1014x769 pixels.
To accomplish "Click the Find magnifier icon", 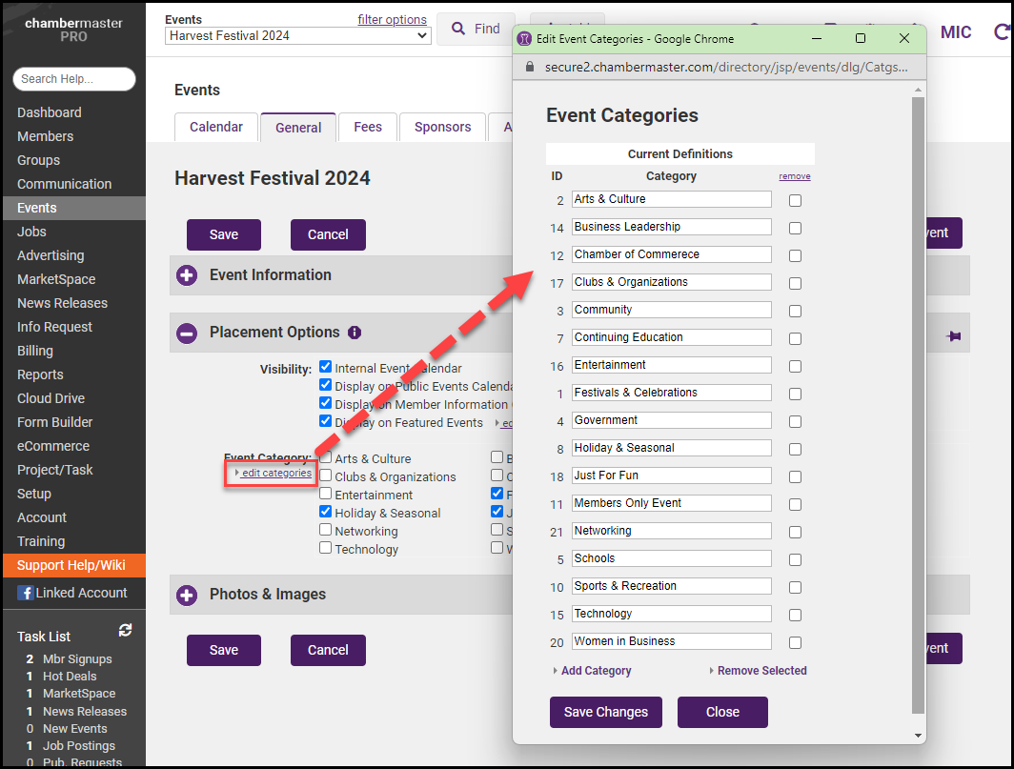I will coord(458,29).
